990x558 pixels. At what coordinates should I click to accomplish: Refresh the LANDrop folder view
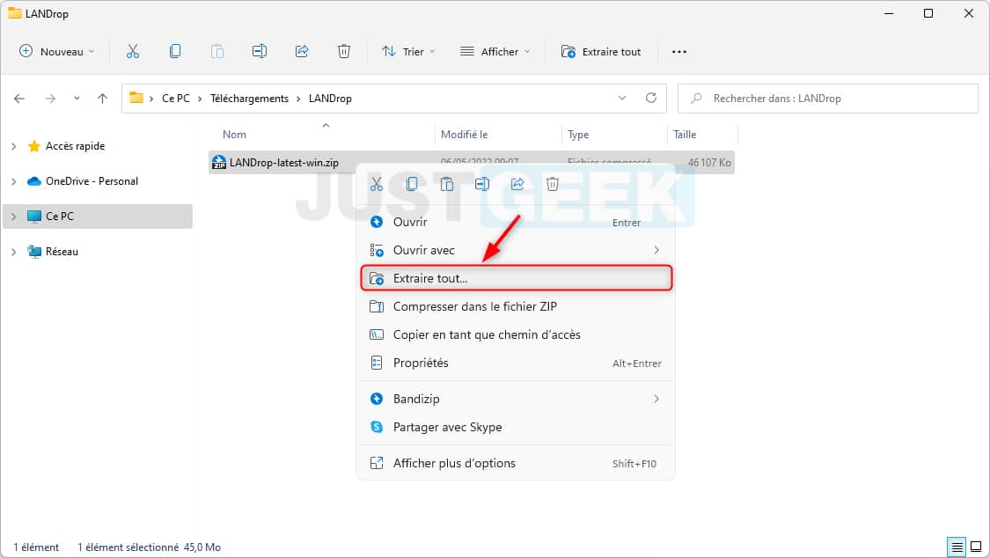click(x=651, y=98)
